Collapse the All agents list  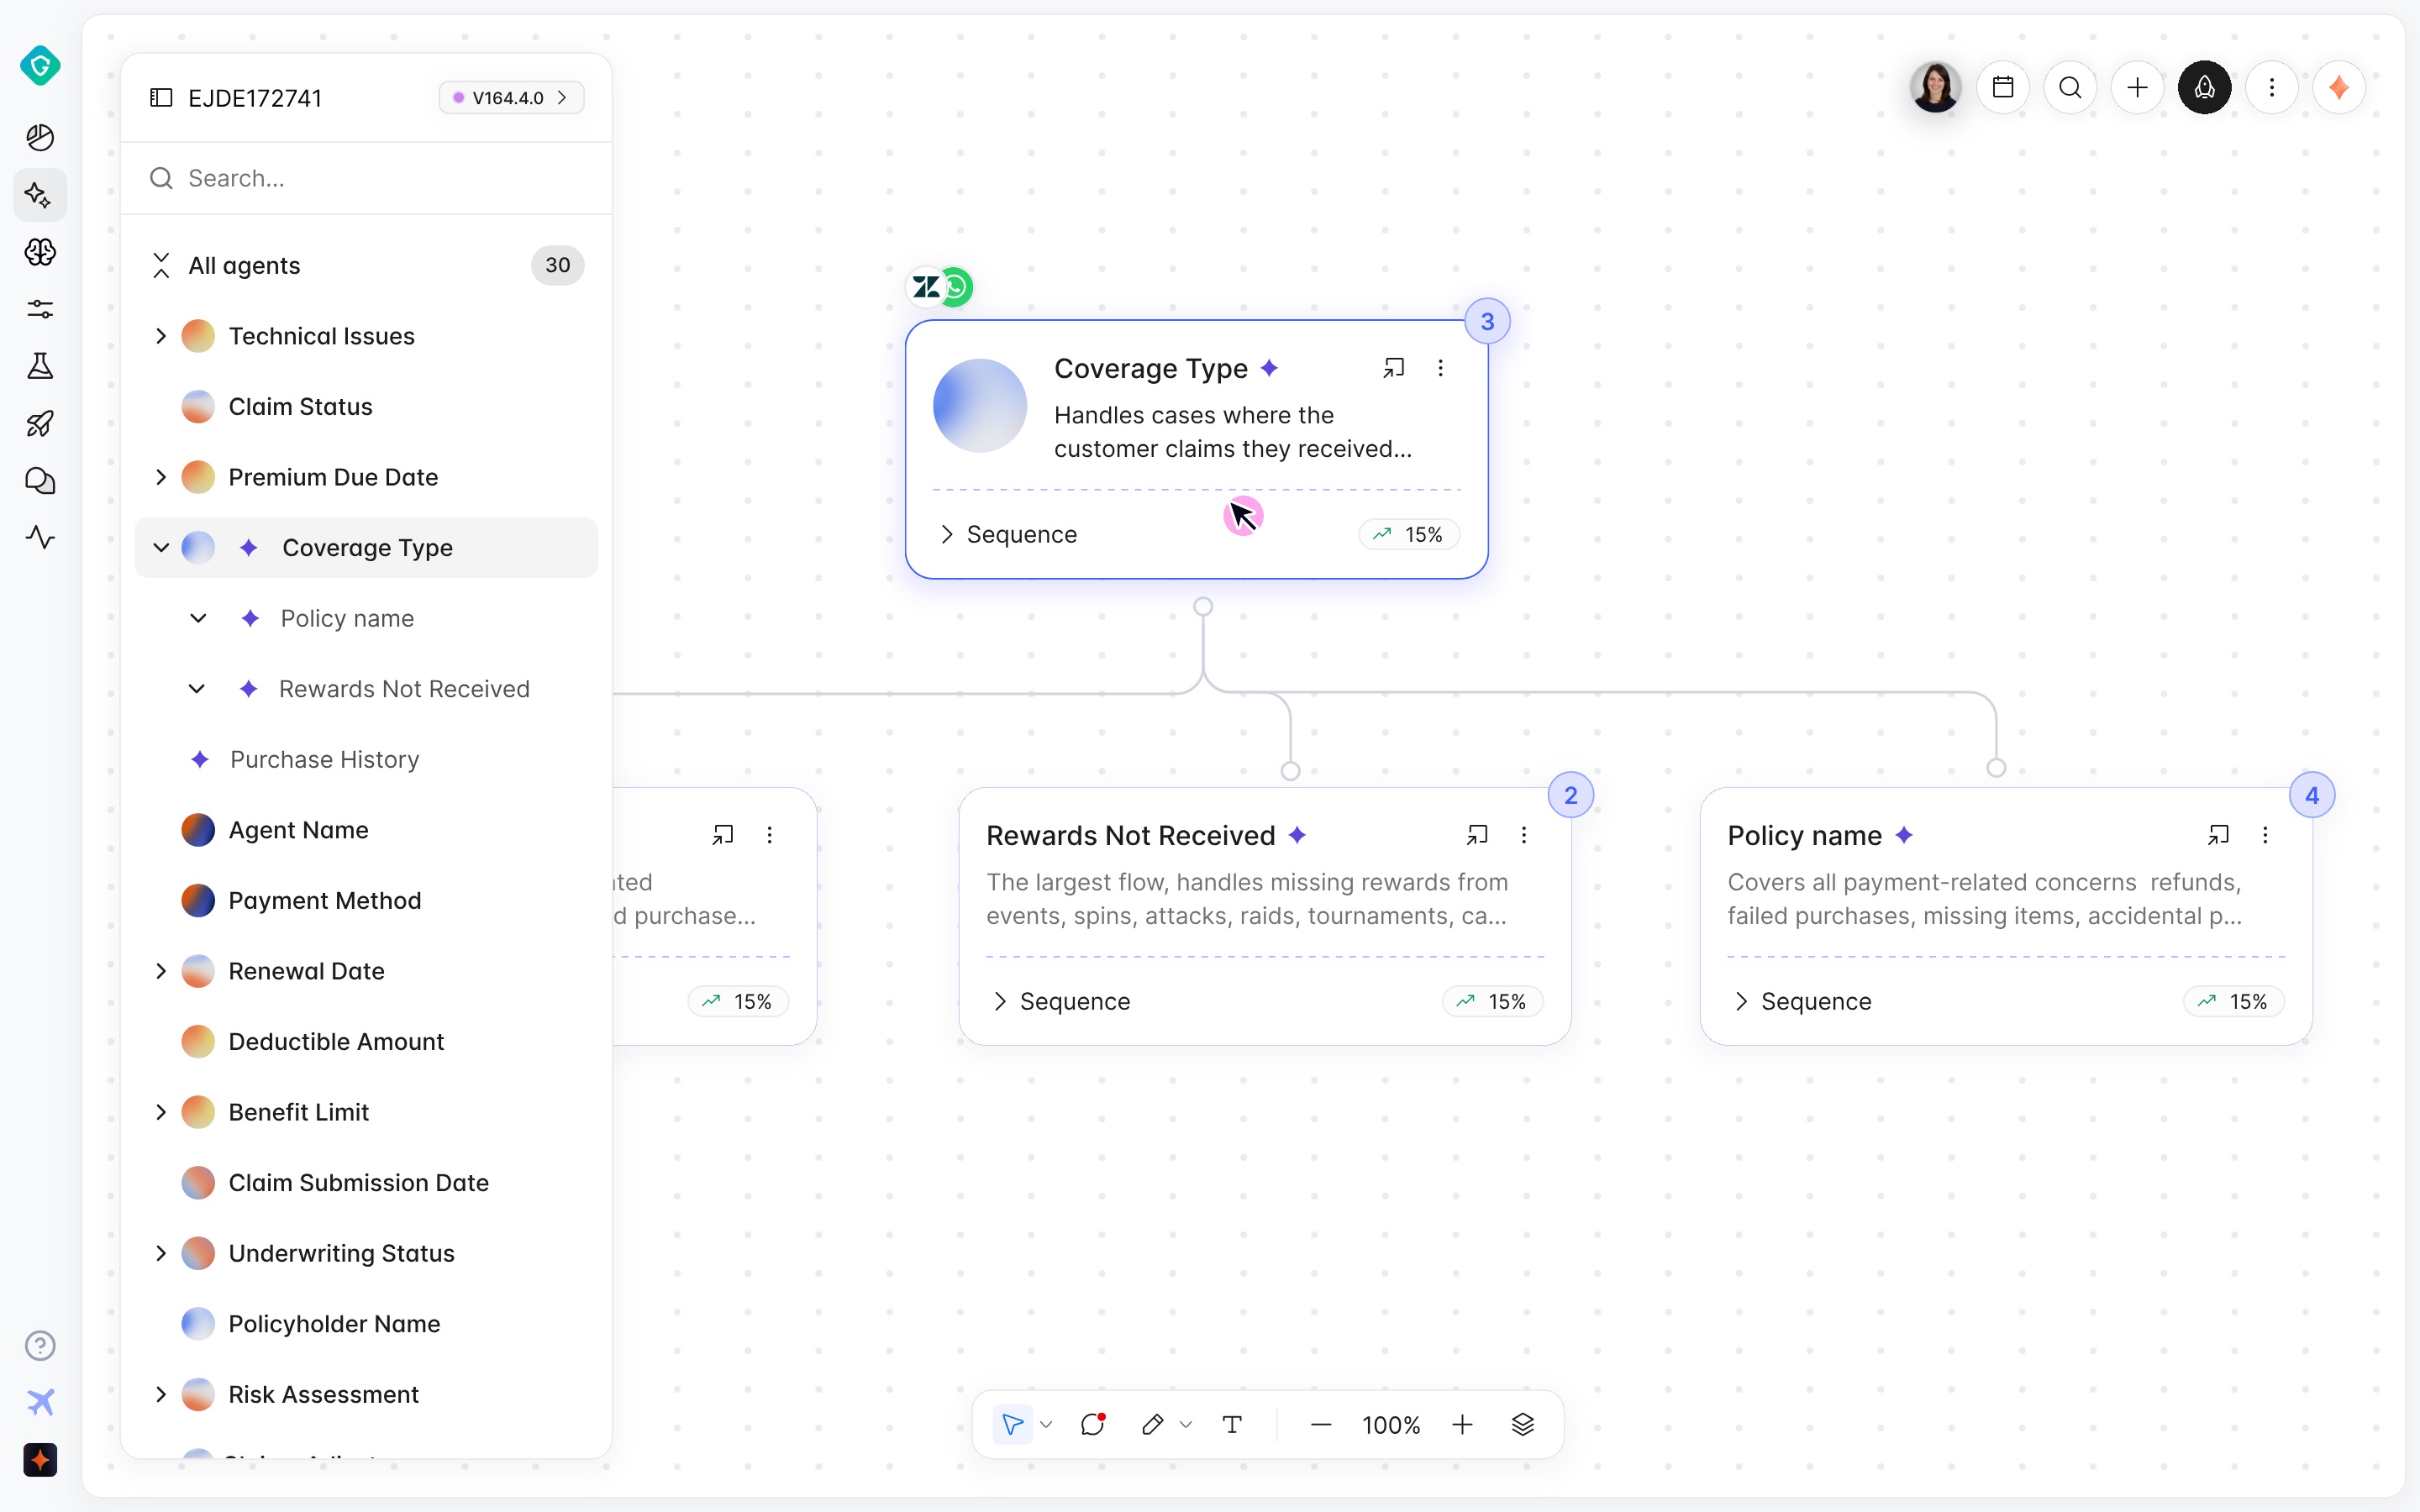[x=161, y=265]
